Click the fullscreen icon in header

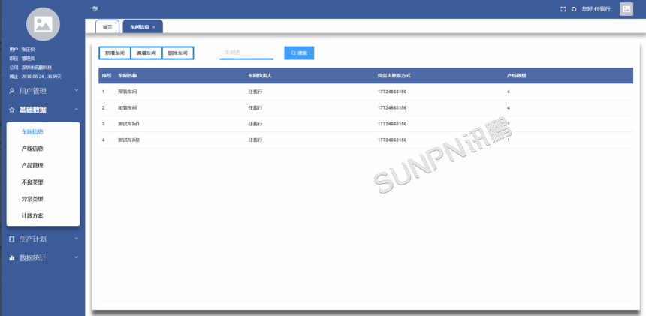563,9
